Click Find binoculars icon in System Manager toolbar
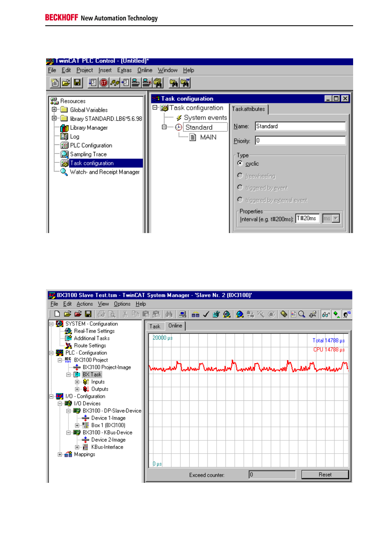 pos(169,314)
